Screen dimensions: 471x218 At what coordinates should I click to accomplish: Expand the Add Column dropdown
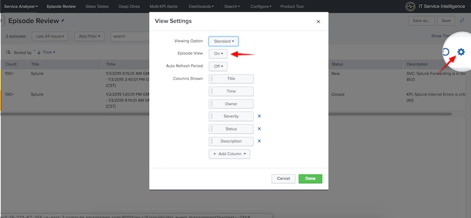pos(229,154)
